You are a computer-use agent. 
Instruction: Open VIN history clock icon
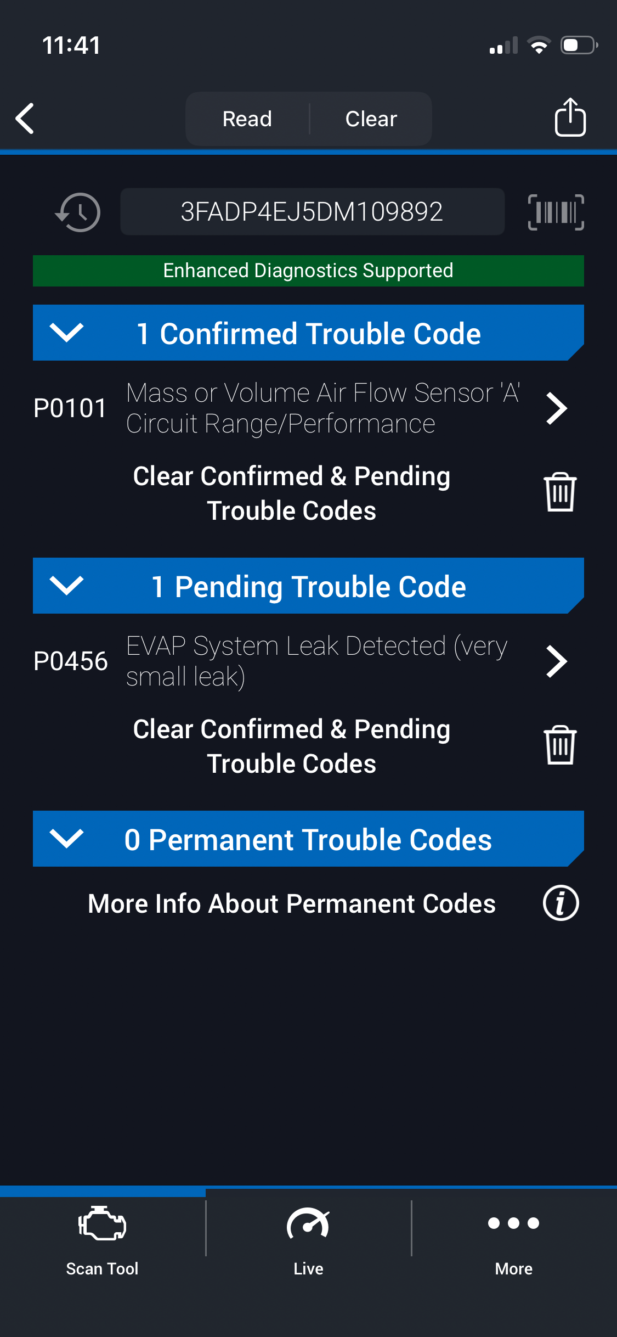[x=78, y=212]
